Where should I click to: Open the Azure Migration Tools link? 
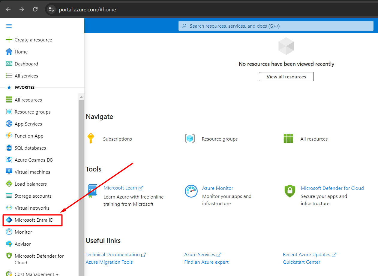(x=109, y=262)
